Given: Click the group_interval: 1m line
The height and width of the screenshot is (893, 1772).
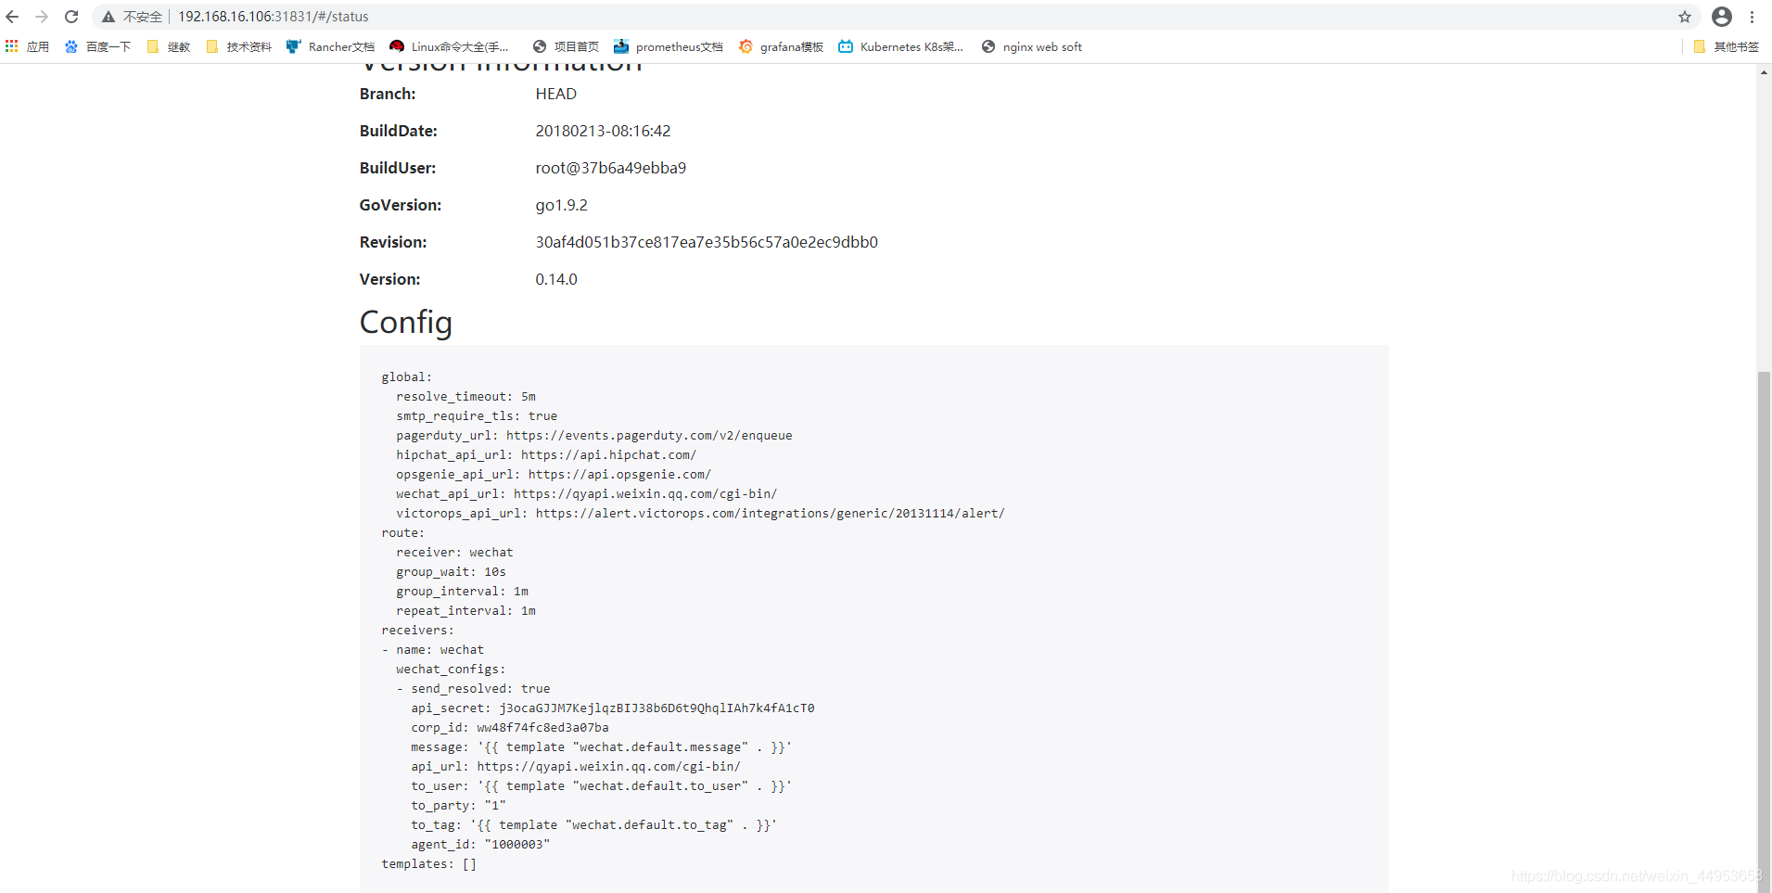Looking at the screenshot, I should (462, 591).
